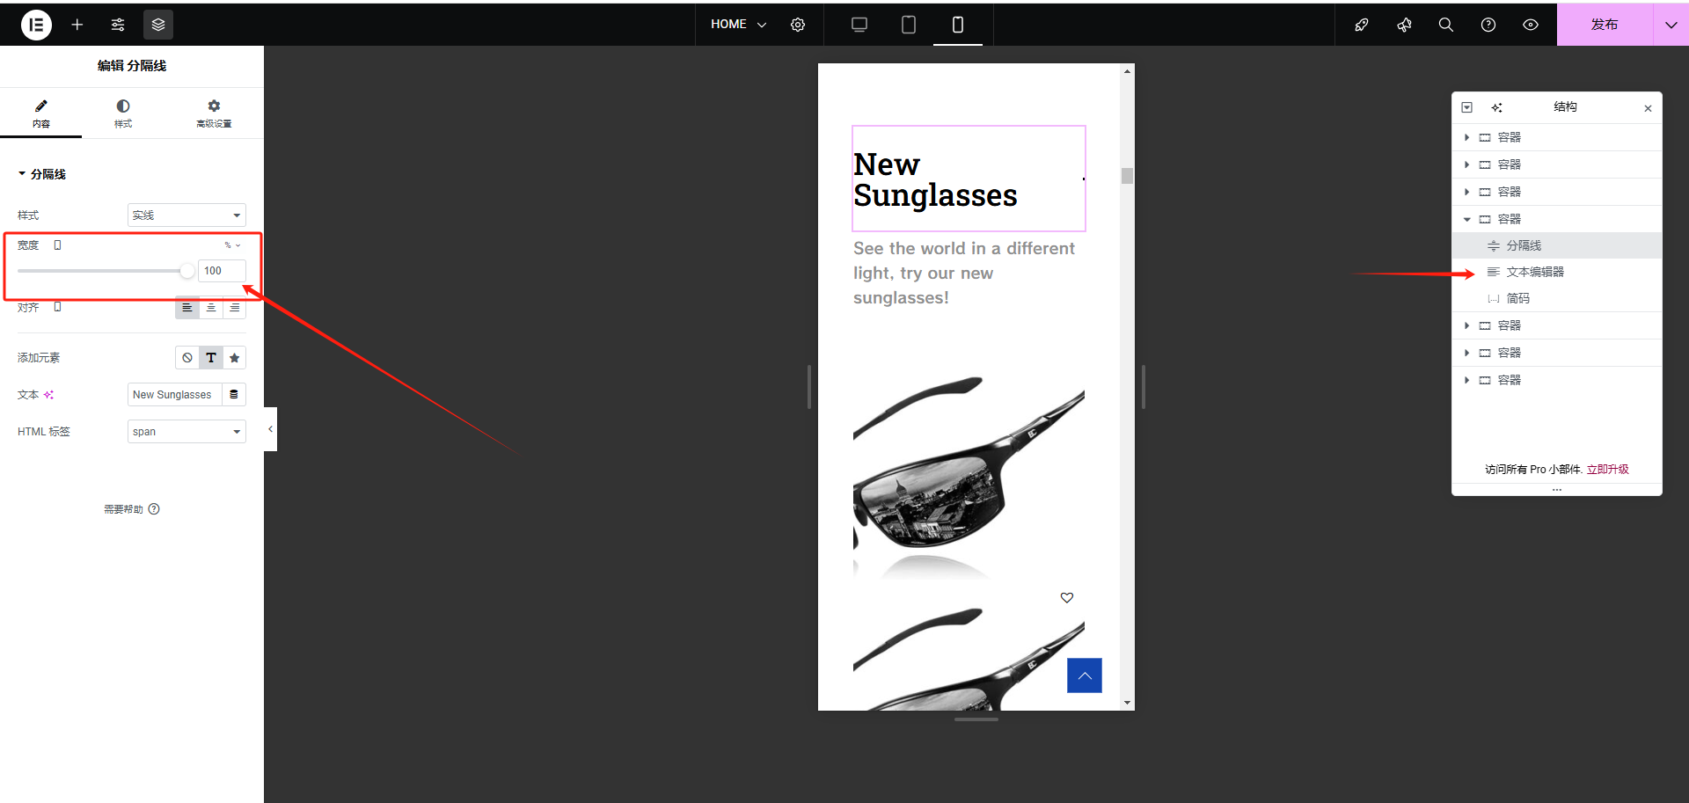Image resolution: width=1689 pixels, height=803 pixels.
Task: Open site settings sliders icon
Action: coord(118,25)
